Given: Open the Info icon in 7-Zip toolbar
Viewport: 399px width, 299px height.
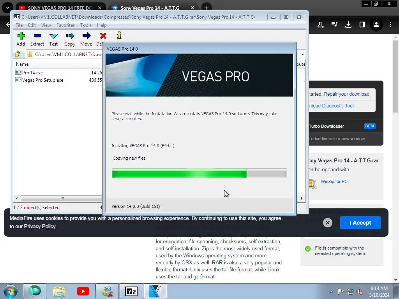Looking at the screenshot, I should coord(119,35).
